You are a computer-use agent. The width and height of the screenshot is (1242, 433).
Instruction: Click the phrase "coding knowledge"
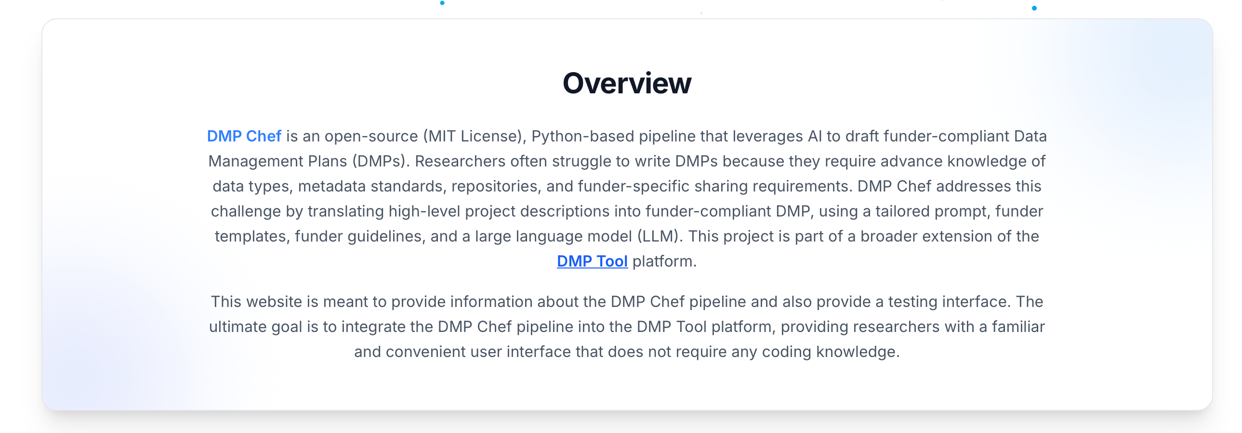(x=830, y=352)
